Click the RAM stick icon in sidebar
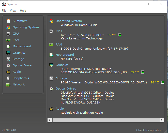 coord(8,40)
